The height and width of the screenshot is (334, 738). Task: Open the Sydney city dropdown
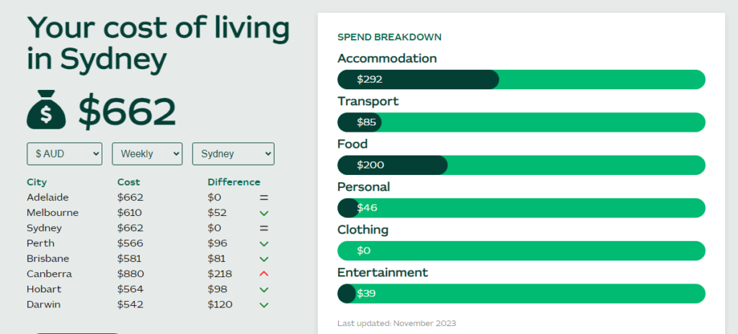tap(233, 153)
